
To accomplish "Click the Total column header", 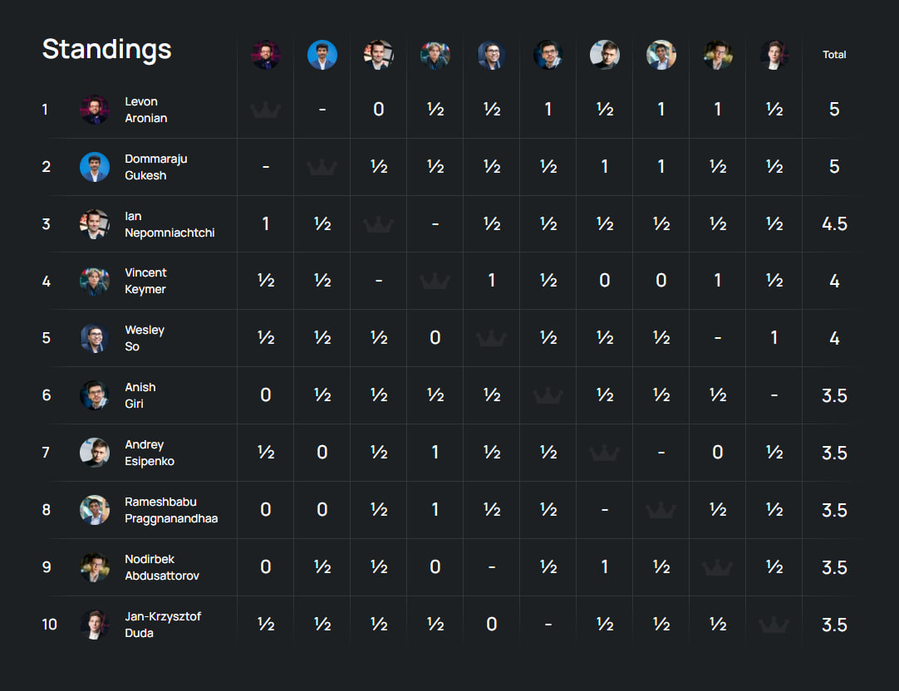I will 834,55.
